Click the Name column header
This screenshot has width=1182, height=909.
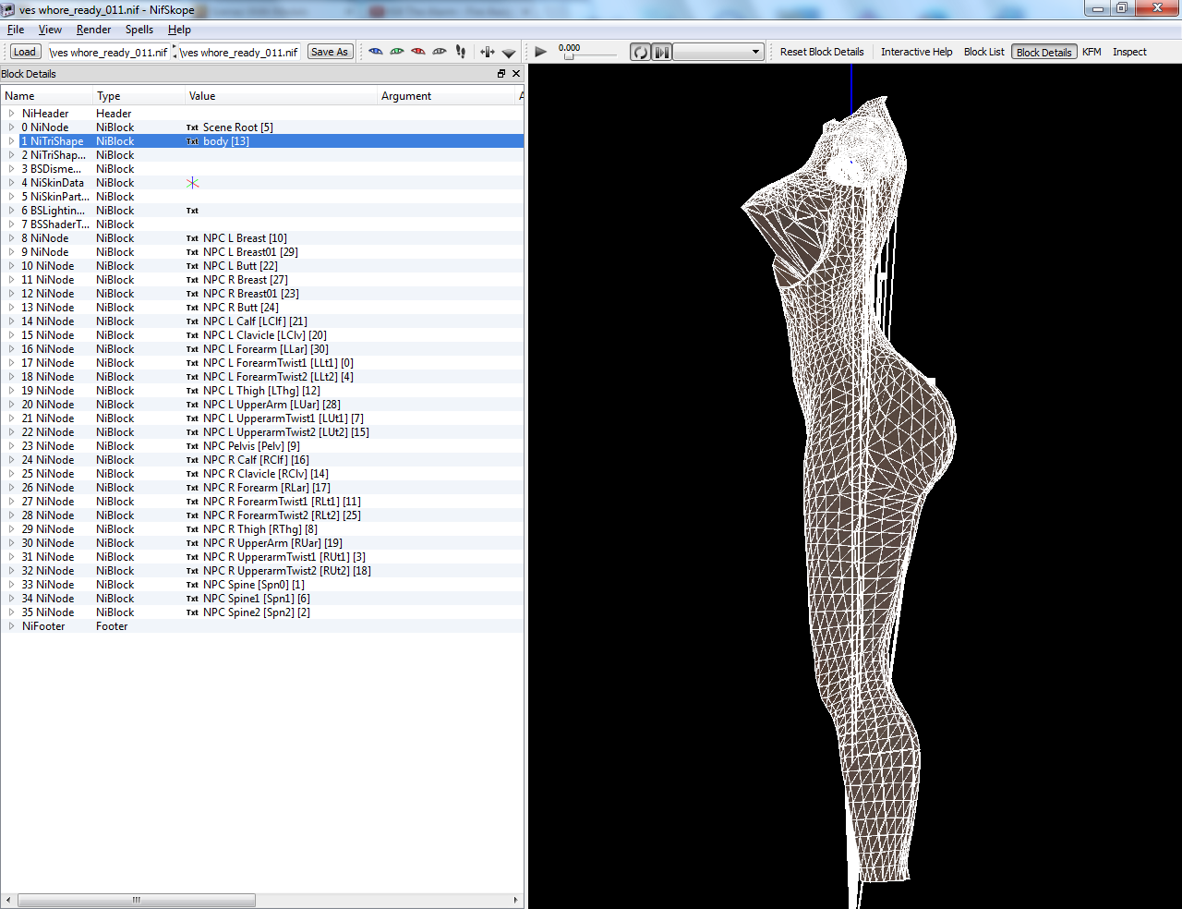click(x=46, y=96)
